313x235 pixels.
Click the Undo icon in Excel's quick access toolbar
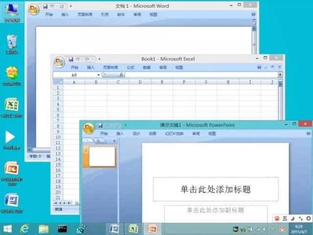click(x=78, y=59)
